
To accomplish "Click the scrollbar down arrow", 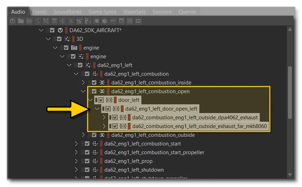I will pyautogui.click(x=290, y=175).
